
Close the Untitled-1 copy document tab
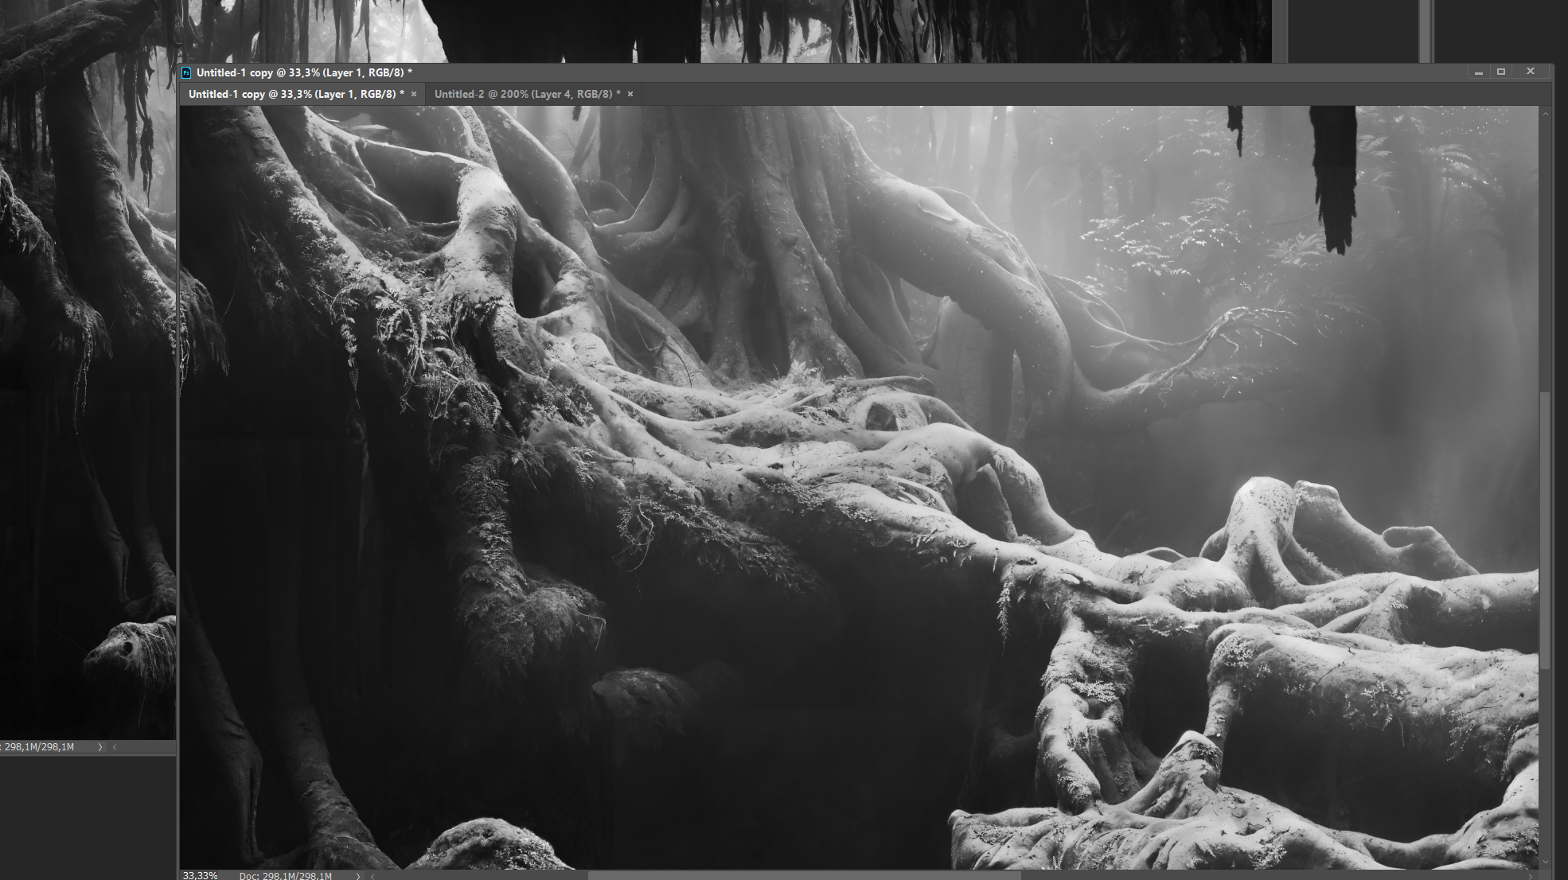414,94
